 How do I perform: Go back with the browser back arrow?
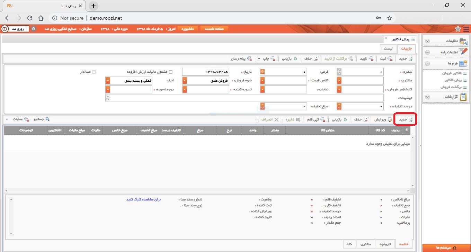pyautogui.click(x=8, y=18)
